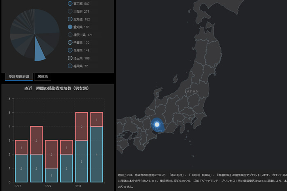Click the 兵庫県 legend circle icon

click(x=70, y=50)
